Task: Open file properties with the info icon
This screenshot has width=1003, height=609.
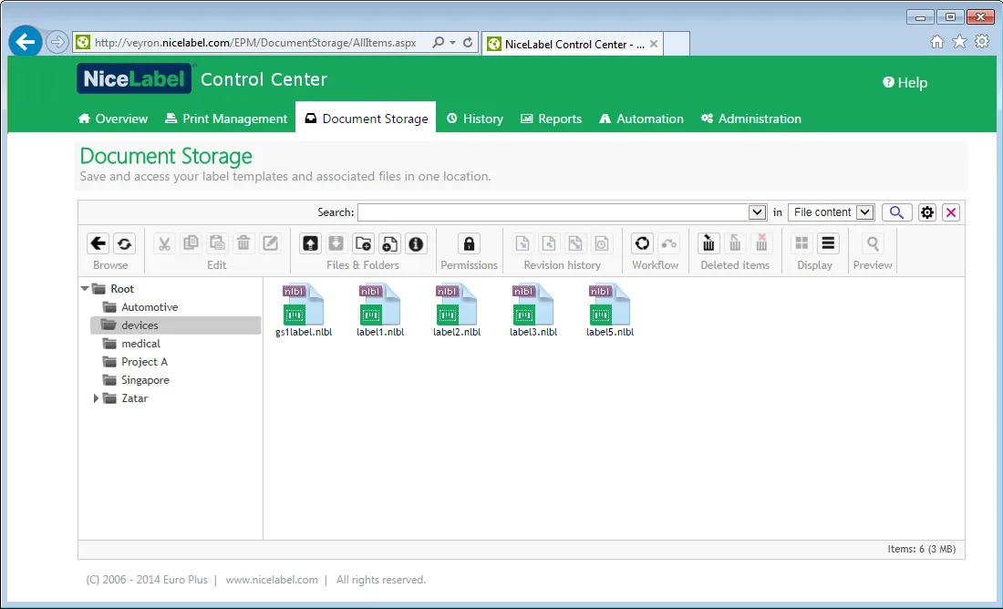Action: (x=416, y=243)
